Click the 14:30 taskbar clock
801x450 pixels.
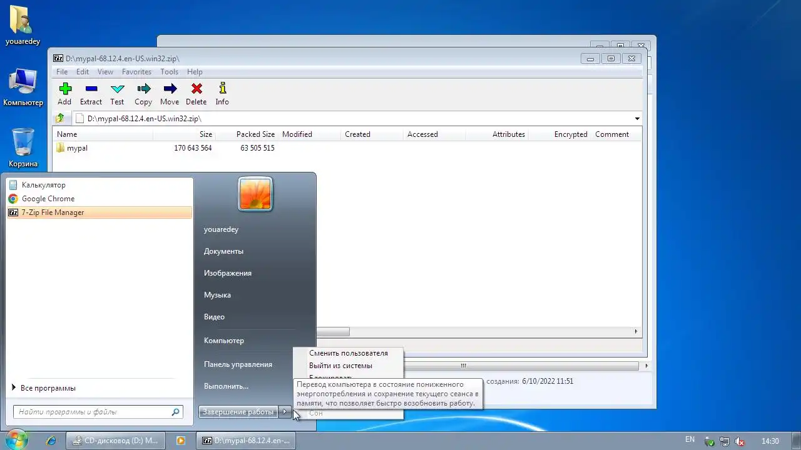click(770, 441)
